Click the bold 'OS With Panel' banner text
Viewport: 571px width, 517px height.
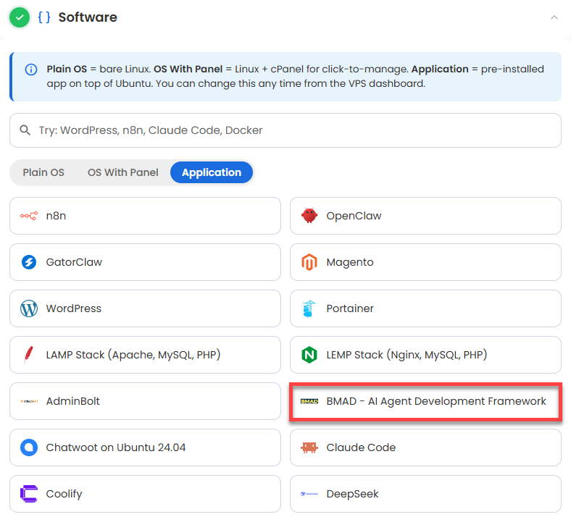188,69
